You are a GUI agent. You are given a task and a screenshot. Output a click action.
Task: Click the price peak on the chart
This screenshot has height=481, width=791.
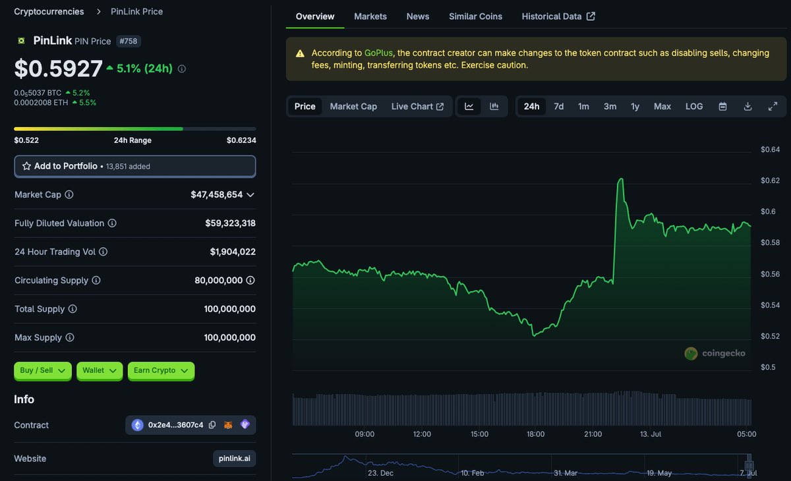coord(620,179)
